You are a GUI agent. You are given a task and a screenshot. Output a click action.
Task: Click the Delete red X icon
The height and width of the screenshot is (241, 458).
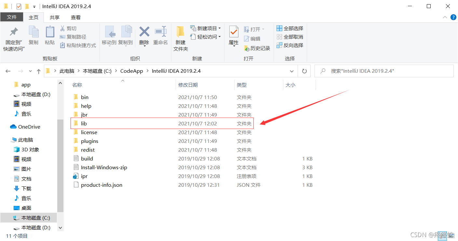point(144,32)
